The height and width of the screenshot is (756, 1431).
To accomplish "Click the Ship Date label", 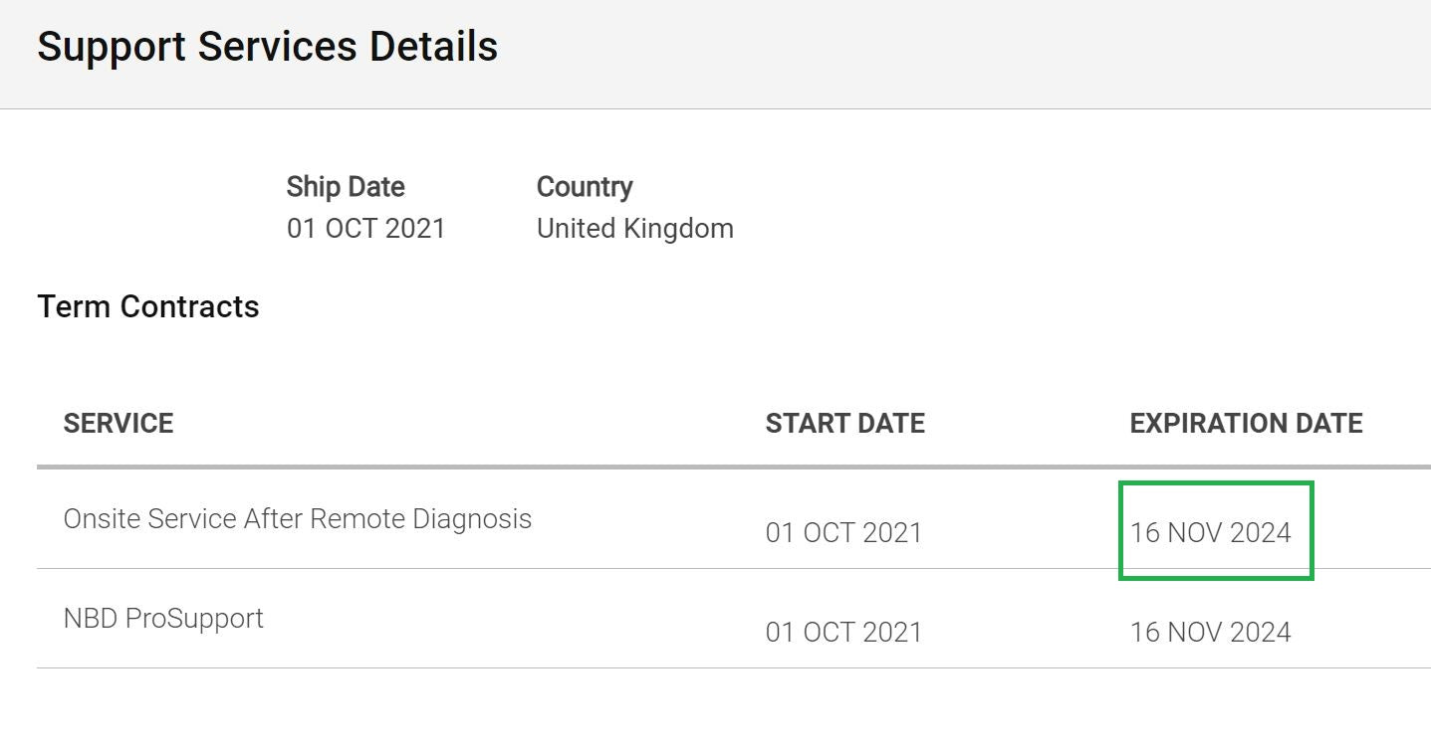I will pos(346,187).
